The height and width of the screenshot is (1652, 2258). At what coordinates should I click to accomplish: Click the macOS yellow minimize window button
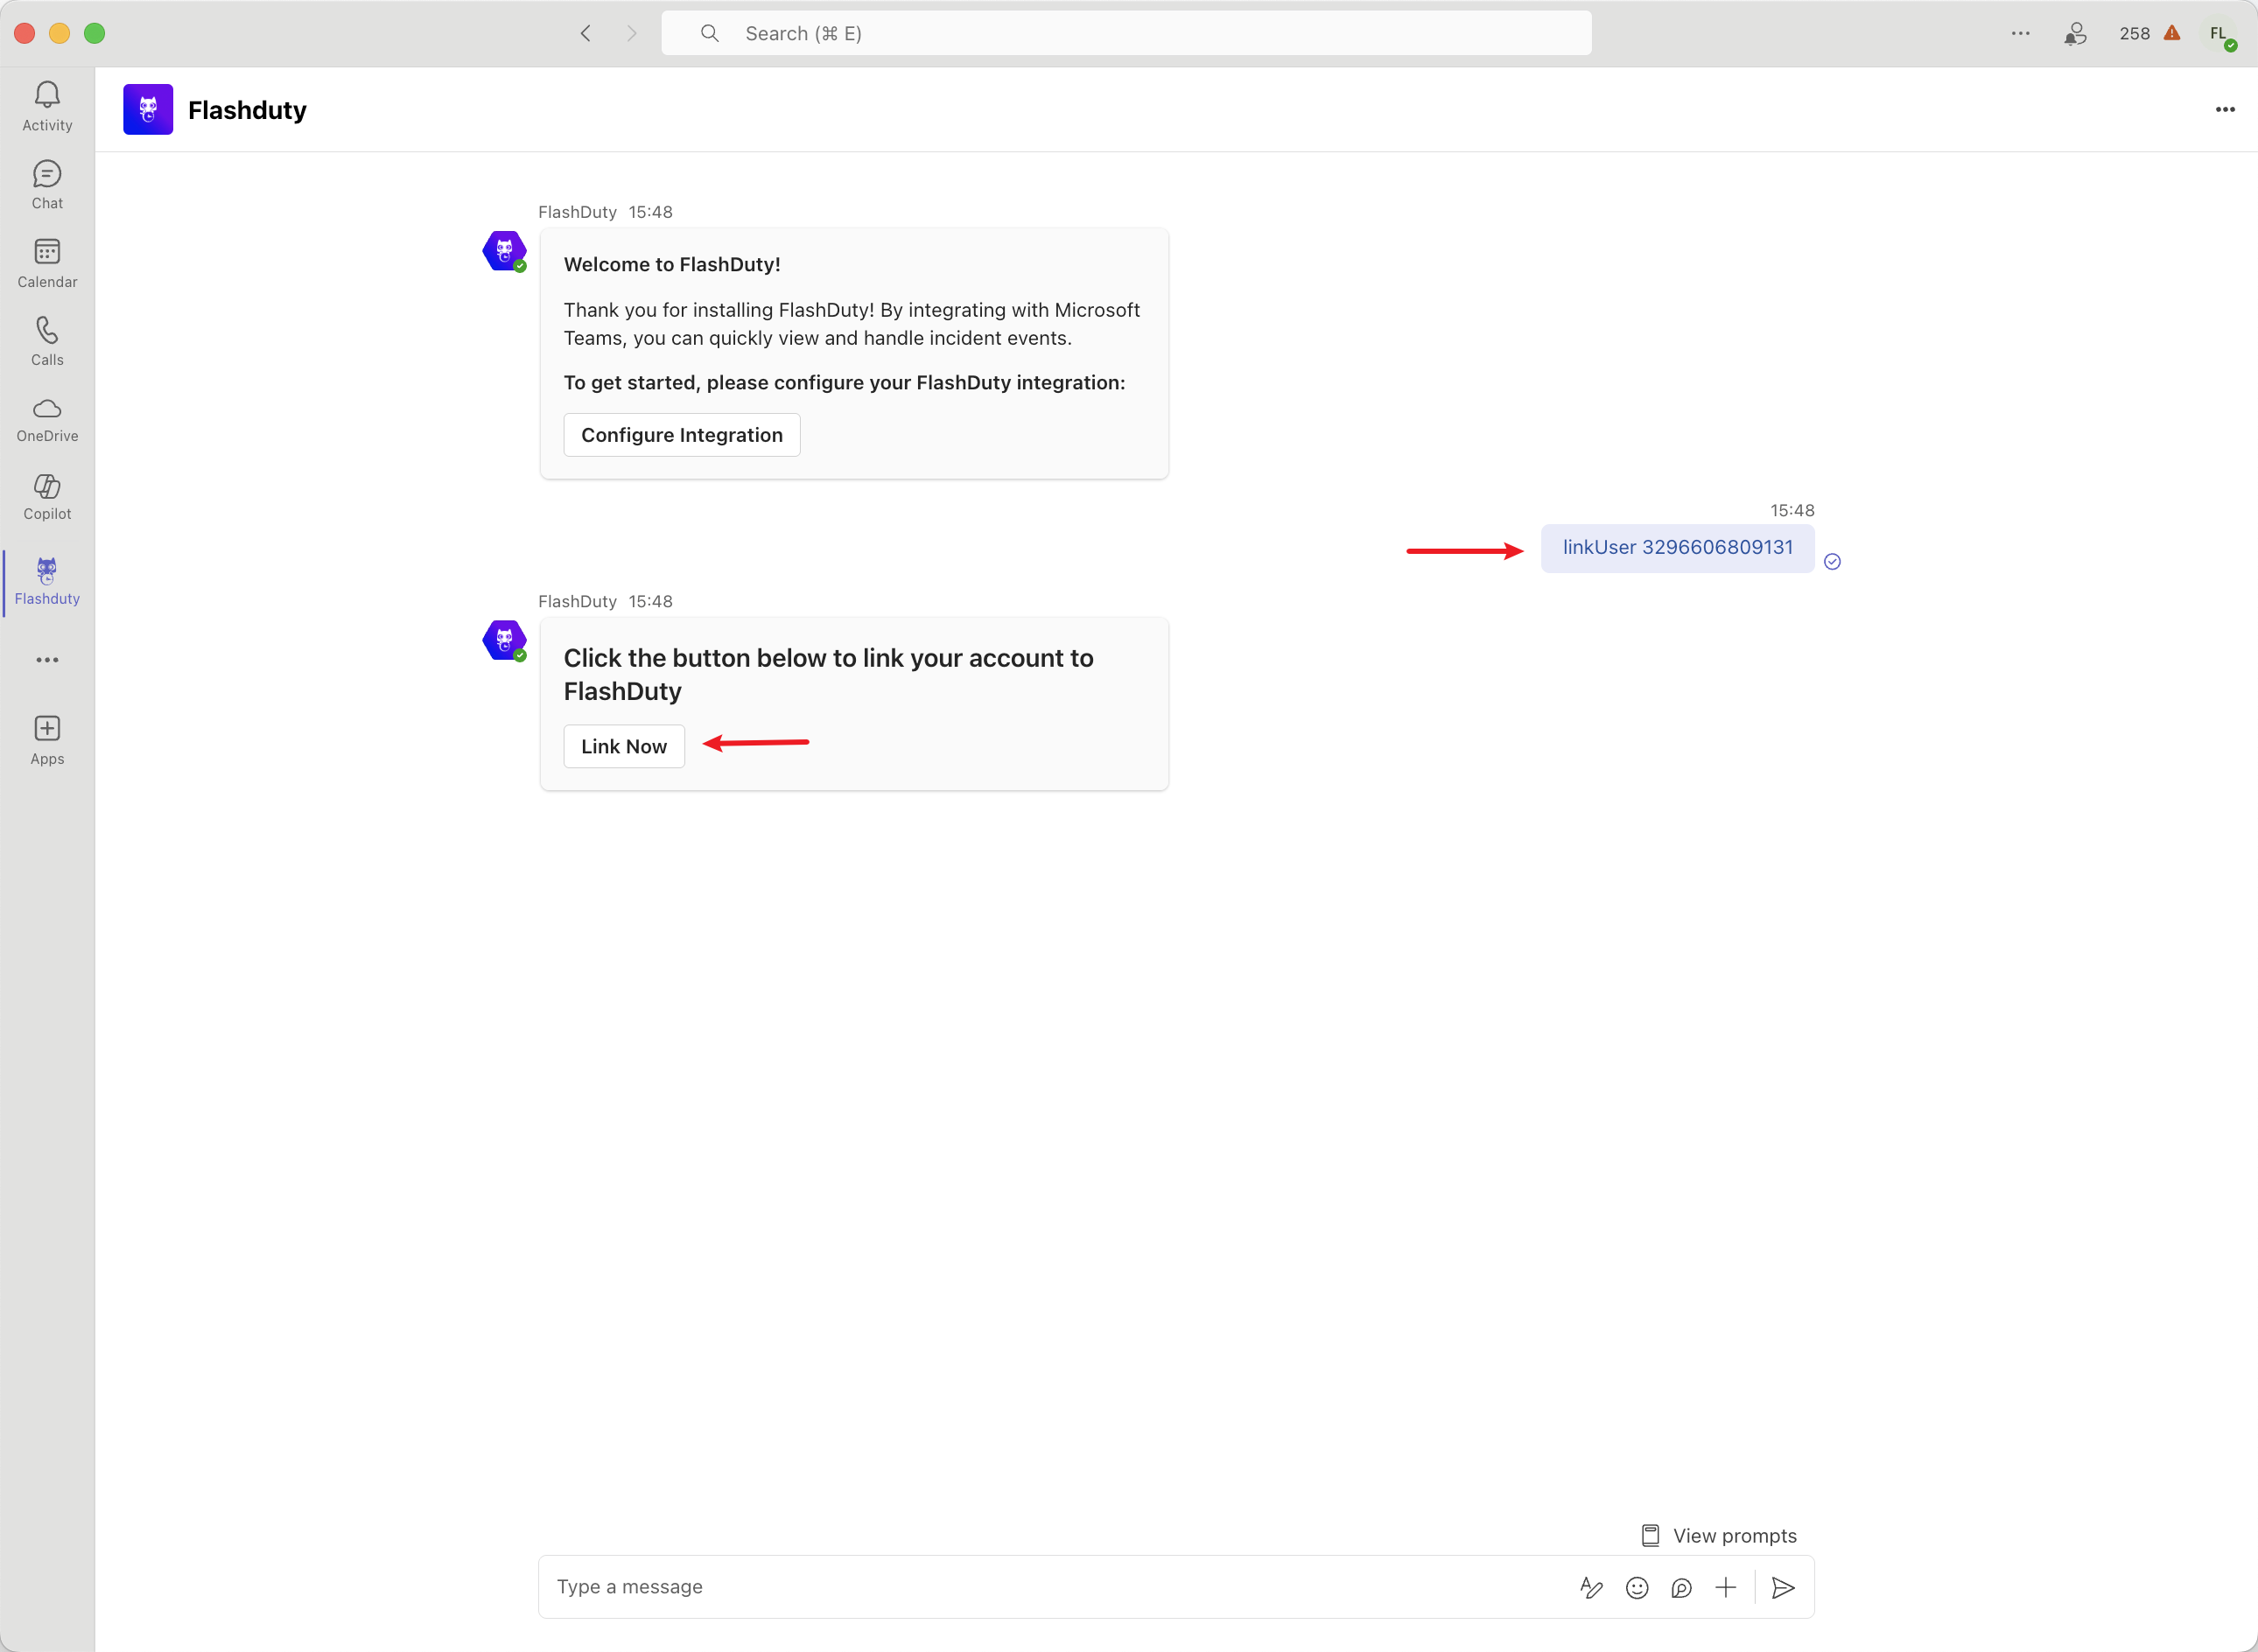coord(59,33)
